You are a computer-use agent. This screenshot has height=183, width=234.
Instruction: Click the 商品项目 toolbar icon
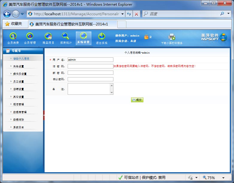48,36
